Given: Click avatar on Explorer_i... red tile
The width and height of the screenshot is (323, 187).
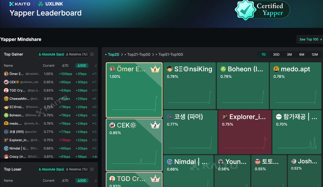Looking at the screenshot, I should pyautogui.click(x=225, y=117).
